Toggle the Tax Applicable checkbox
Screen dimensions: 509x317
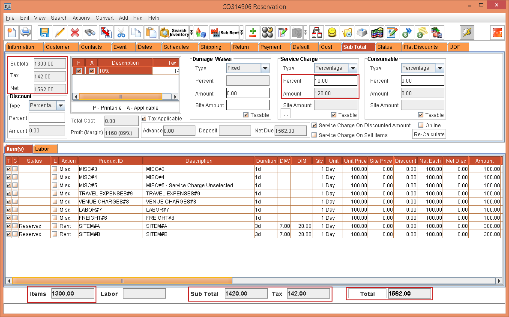[144, 119]
